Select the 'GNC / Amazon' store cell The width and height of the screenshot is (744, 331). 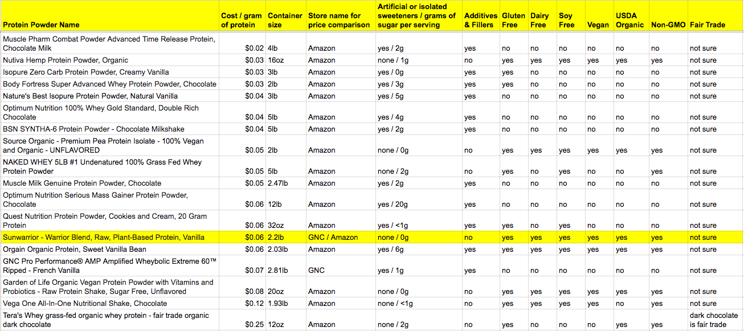coord(340,237)
